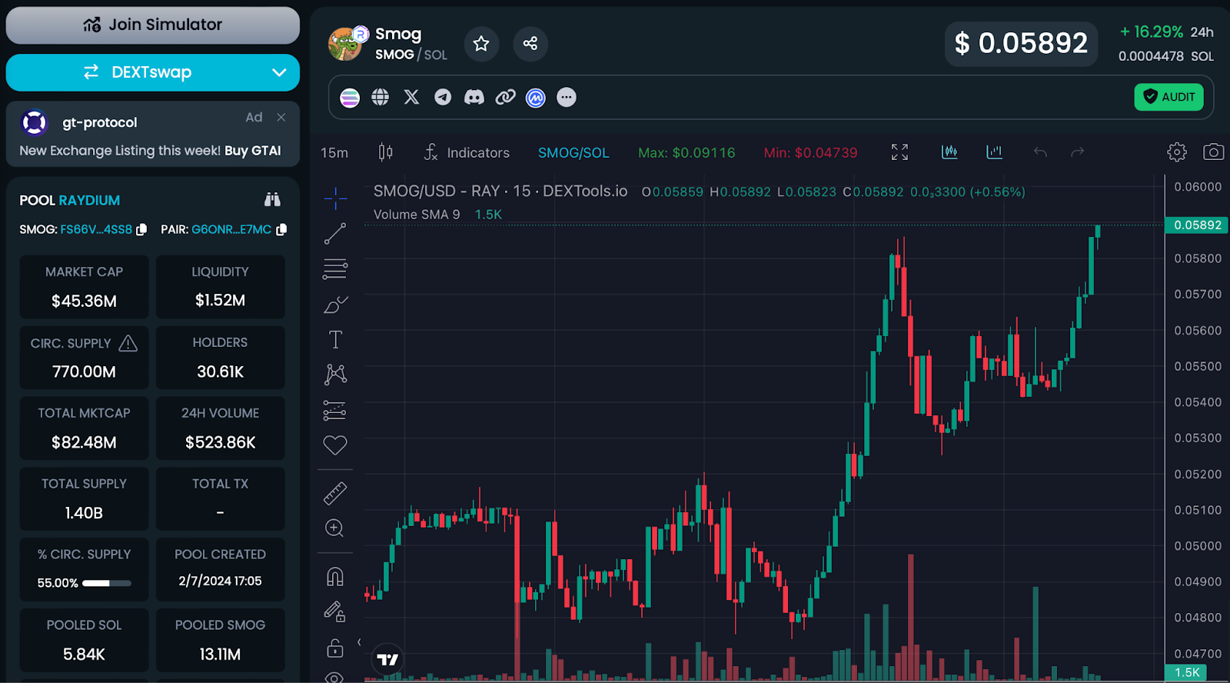The image size is (1230, 683).
Task: Click the 24H VOLUME $523.86K card
Action: [x=221, y=428]
